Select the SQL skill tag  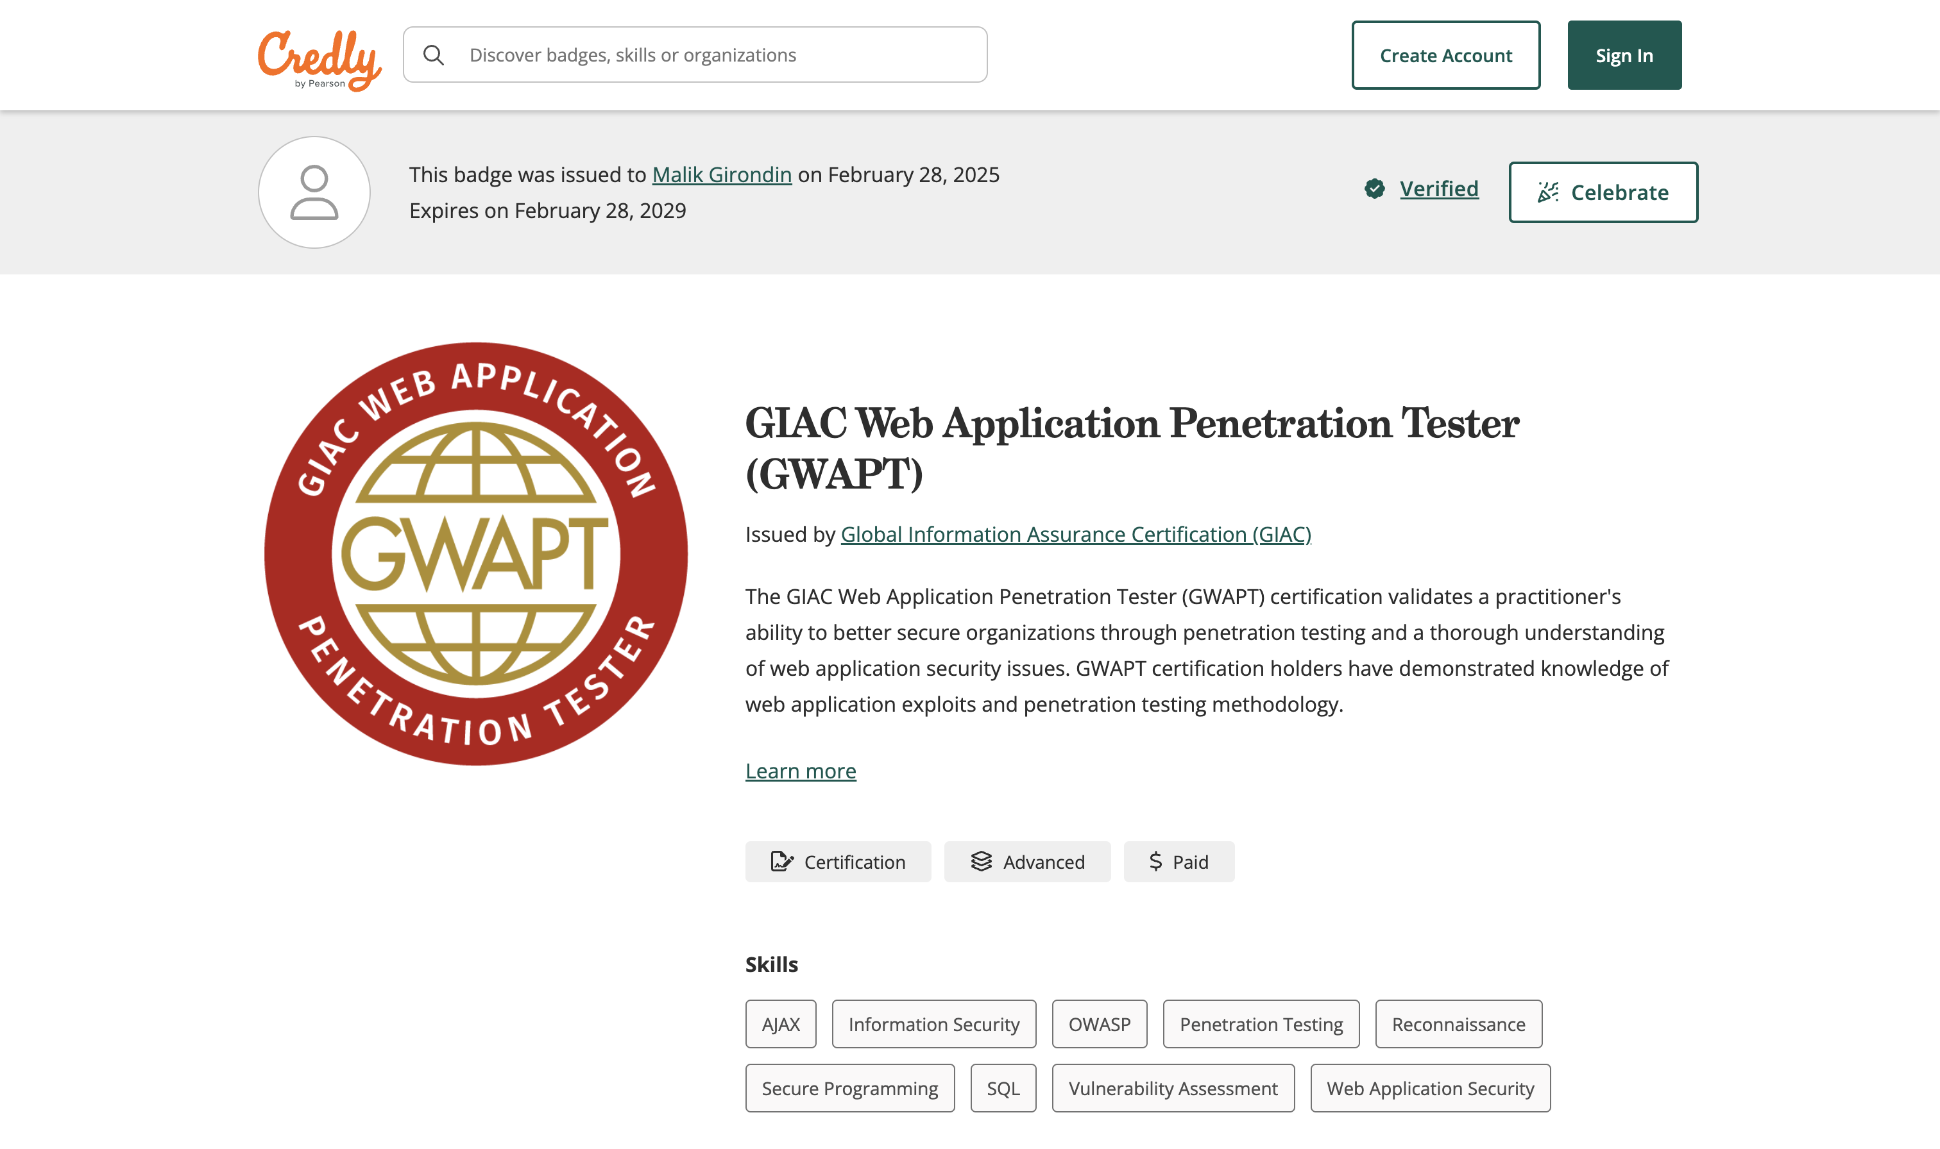point(1003,1088)
